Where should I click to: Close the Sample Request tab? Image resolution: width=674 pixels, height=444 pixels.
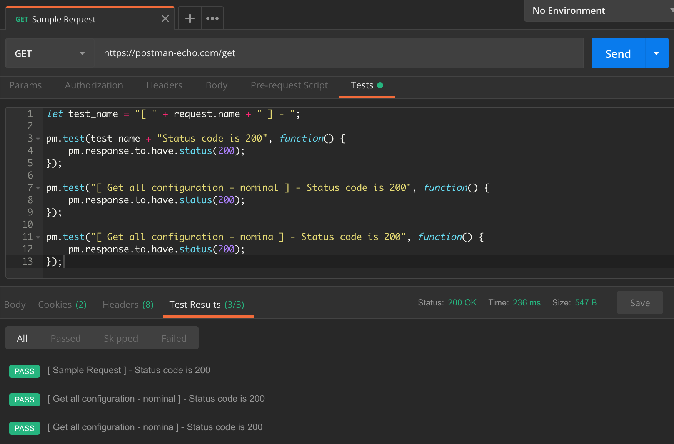(165, 18)
